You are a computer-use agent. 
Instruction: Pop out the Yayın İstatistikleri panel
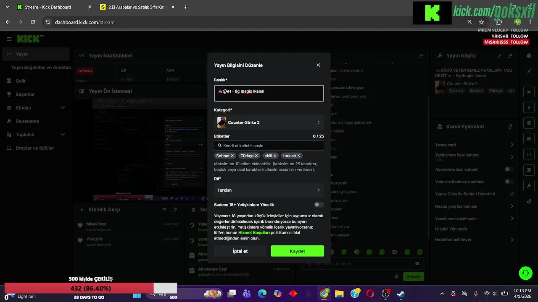(420, 55)
